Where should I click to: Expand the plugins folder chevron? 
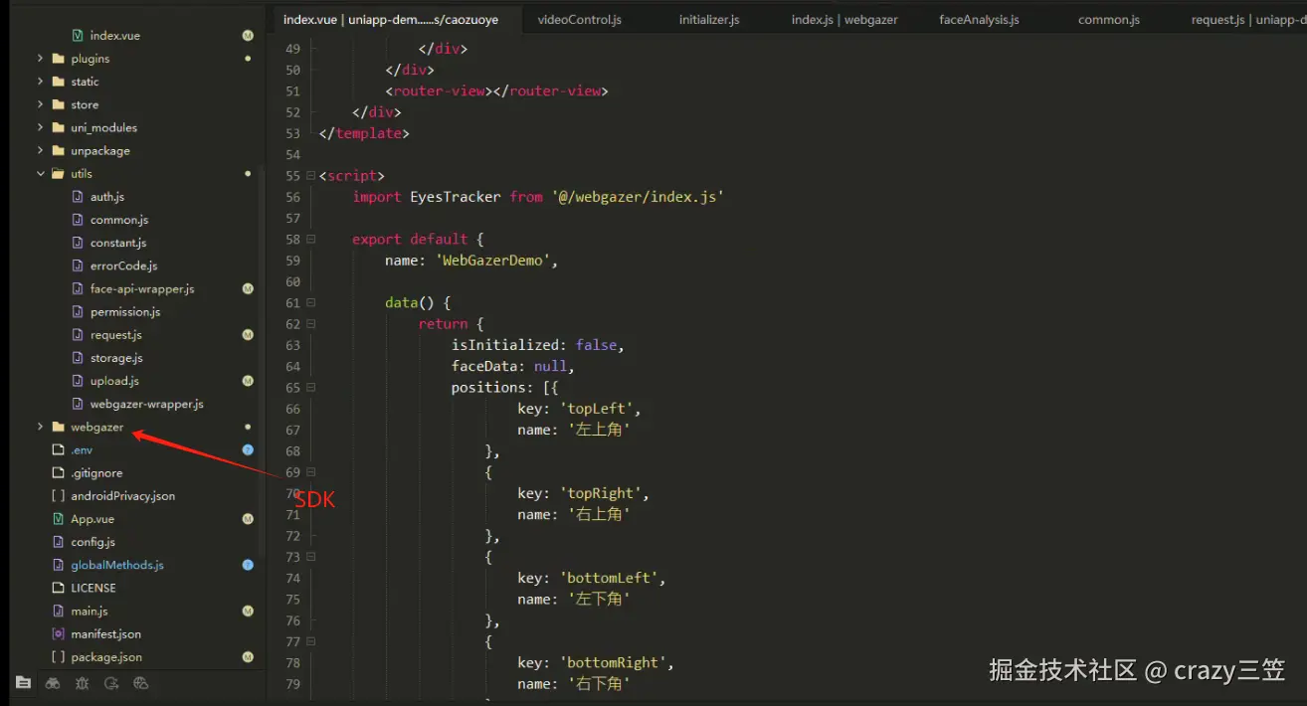[x=41, y=59]
